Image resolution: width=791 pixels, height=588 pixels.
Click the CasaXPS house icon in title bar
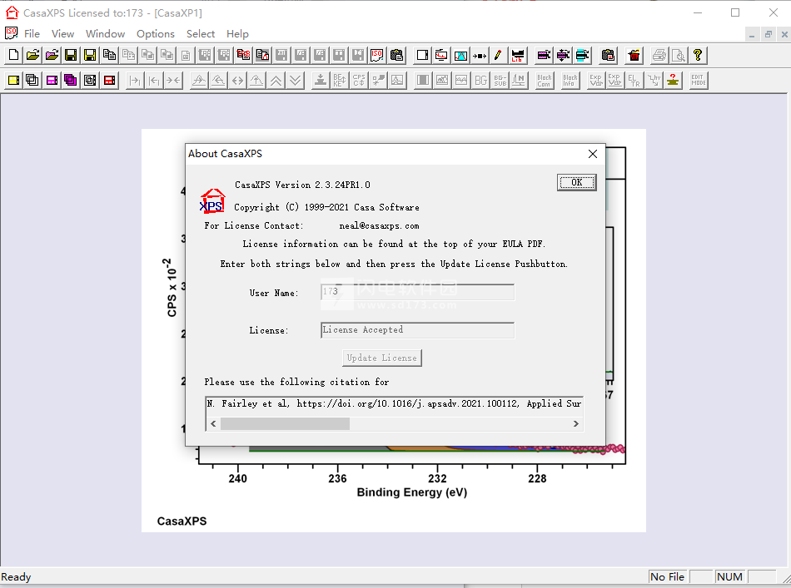(12, 12)
